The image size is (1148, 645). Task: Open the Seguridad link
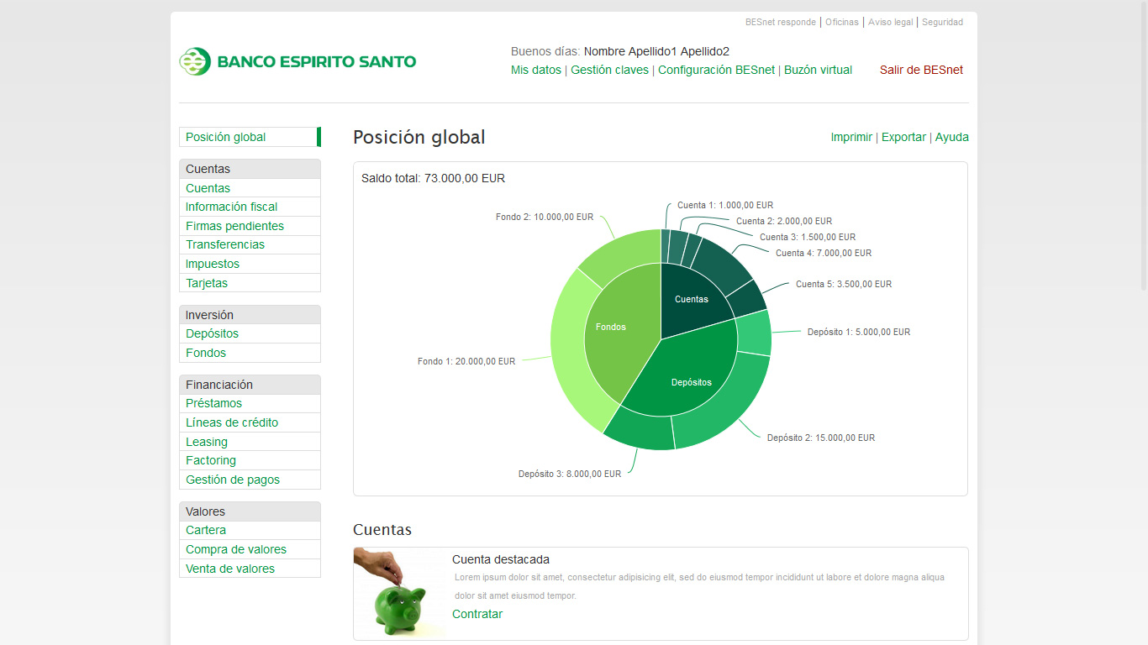[943, 22]
